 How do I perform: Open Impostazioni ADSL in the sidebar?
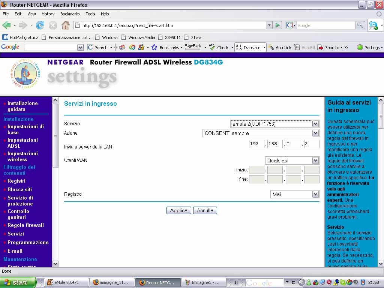22,143
